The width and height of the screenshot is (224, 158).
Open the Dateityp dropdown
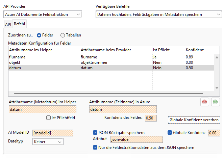[48, 142]
